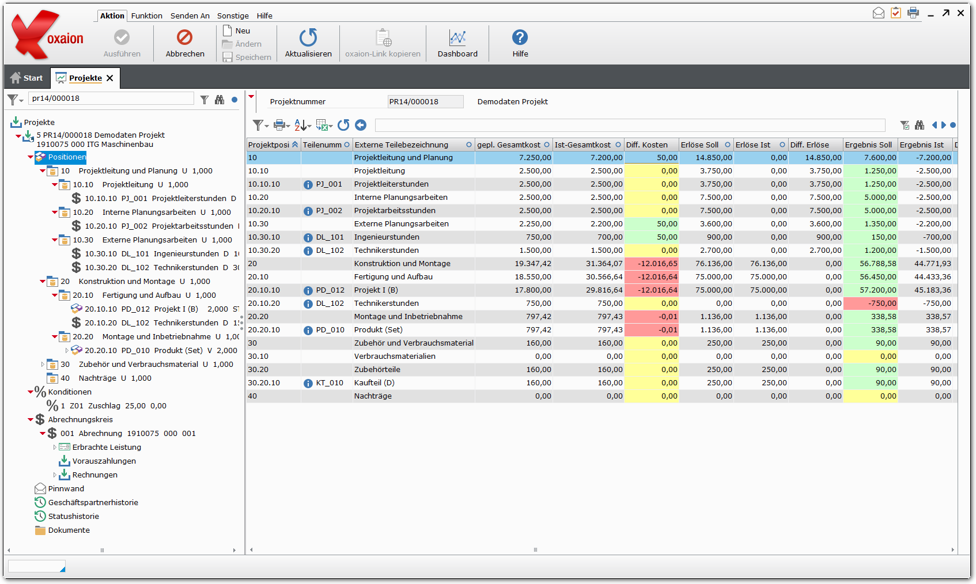The image size is (976, 584).
Task: Toggle the circle marker on Externe Teilebezeichnung column
Action: (469, 145)
